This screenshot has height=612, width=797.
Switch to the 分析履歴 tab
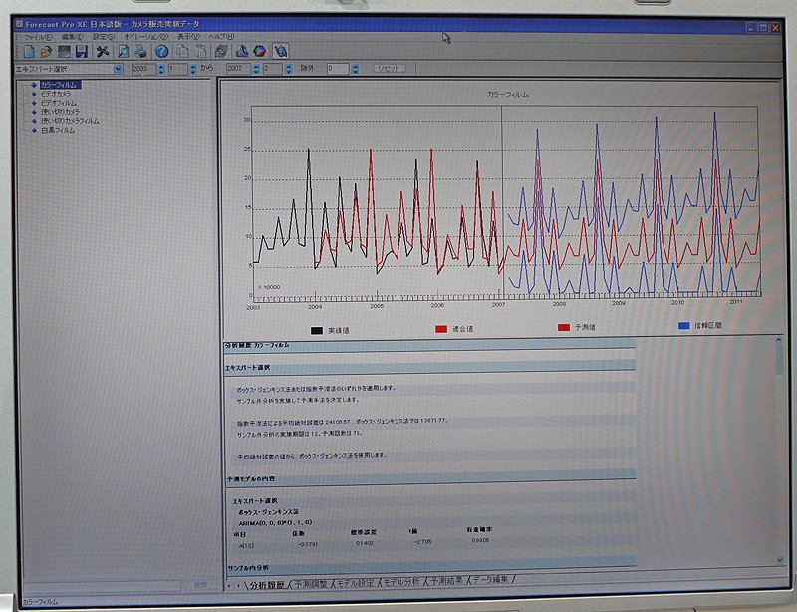pyautogui.click(x=267, y=585)
